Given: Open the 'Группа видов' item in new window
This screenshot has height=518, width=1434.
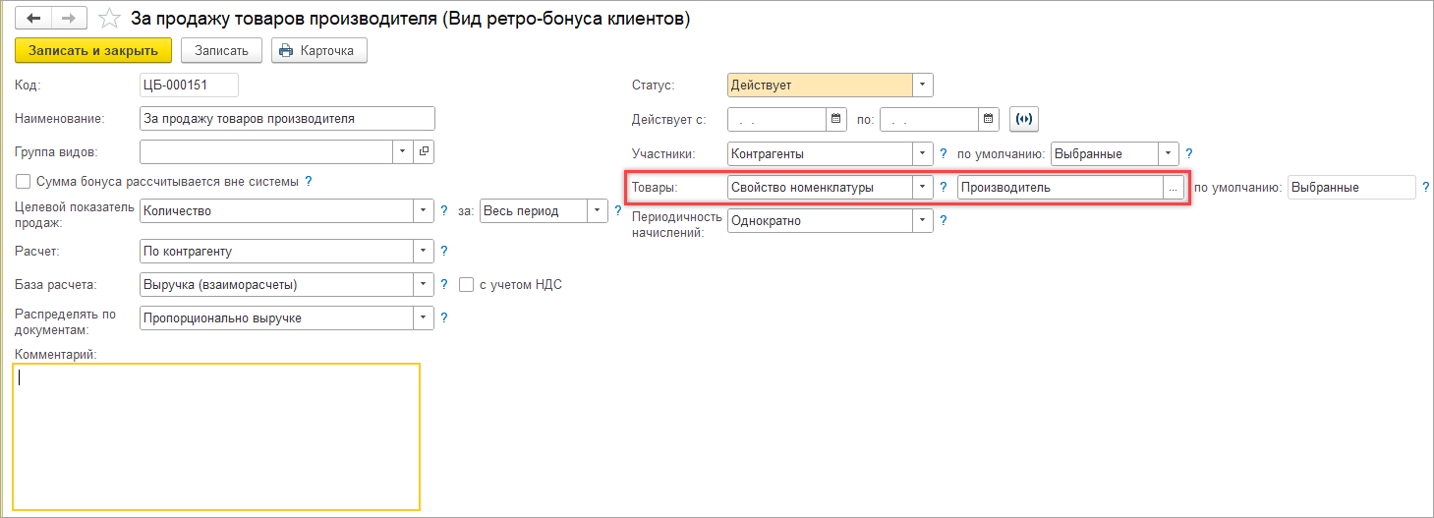Looking at the screenshot, I should tap(424, 151).
